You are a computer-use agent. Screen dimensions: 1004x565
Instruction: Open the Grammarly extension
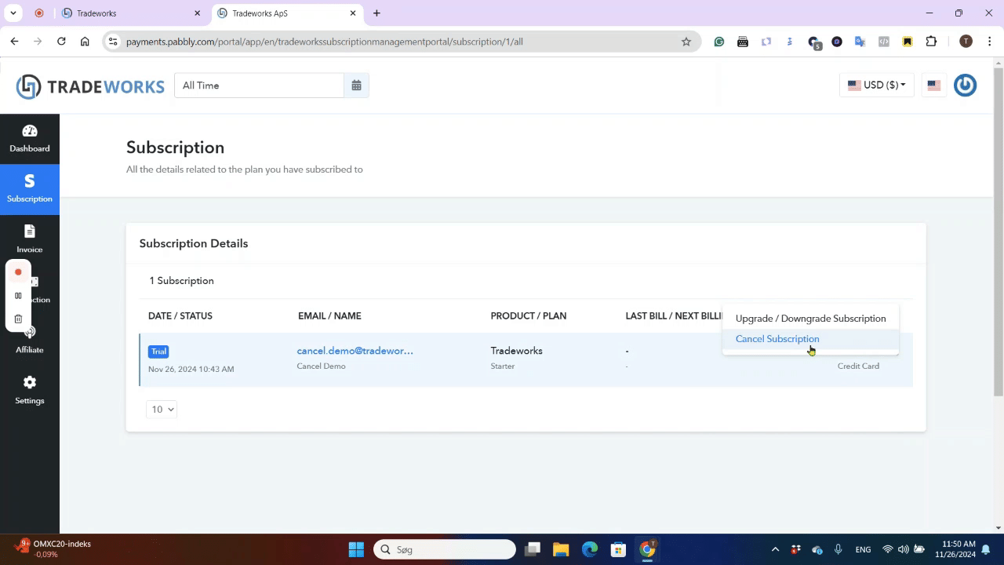point(719,42)
